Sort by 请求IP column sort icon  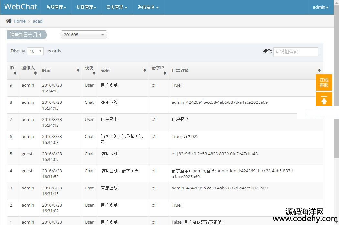tap(165, 73)
